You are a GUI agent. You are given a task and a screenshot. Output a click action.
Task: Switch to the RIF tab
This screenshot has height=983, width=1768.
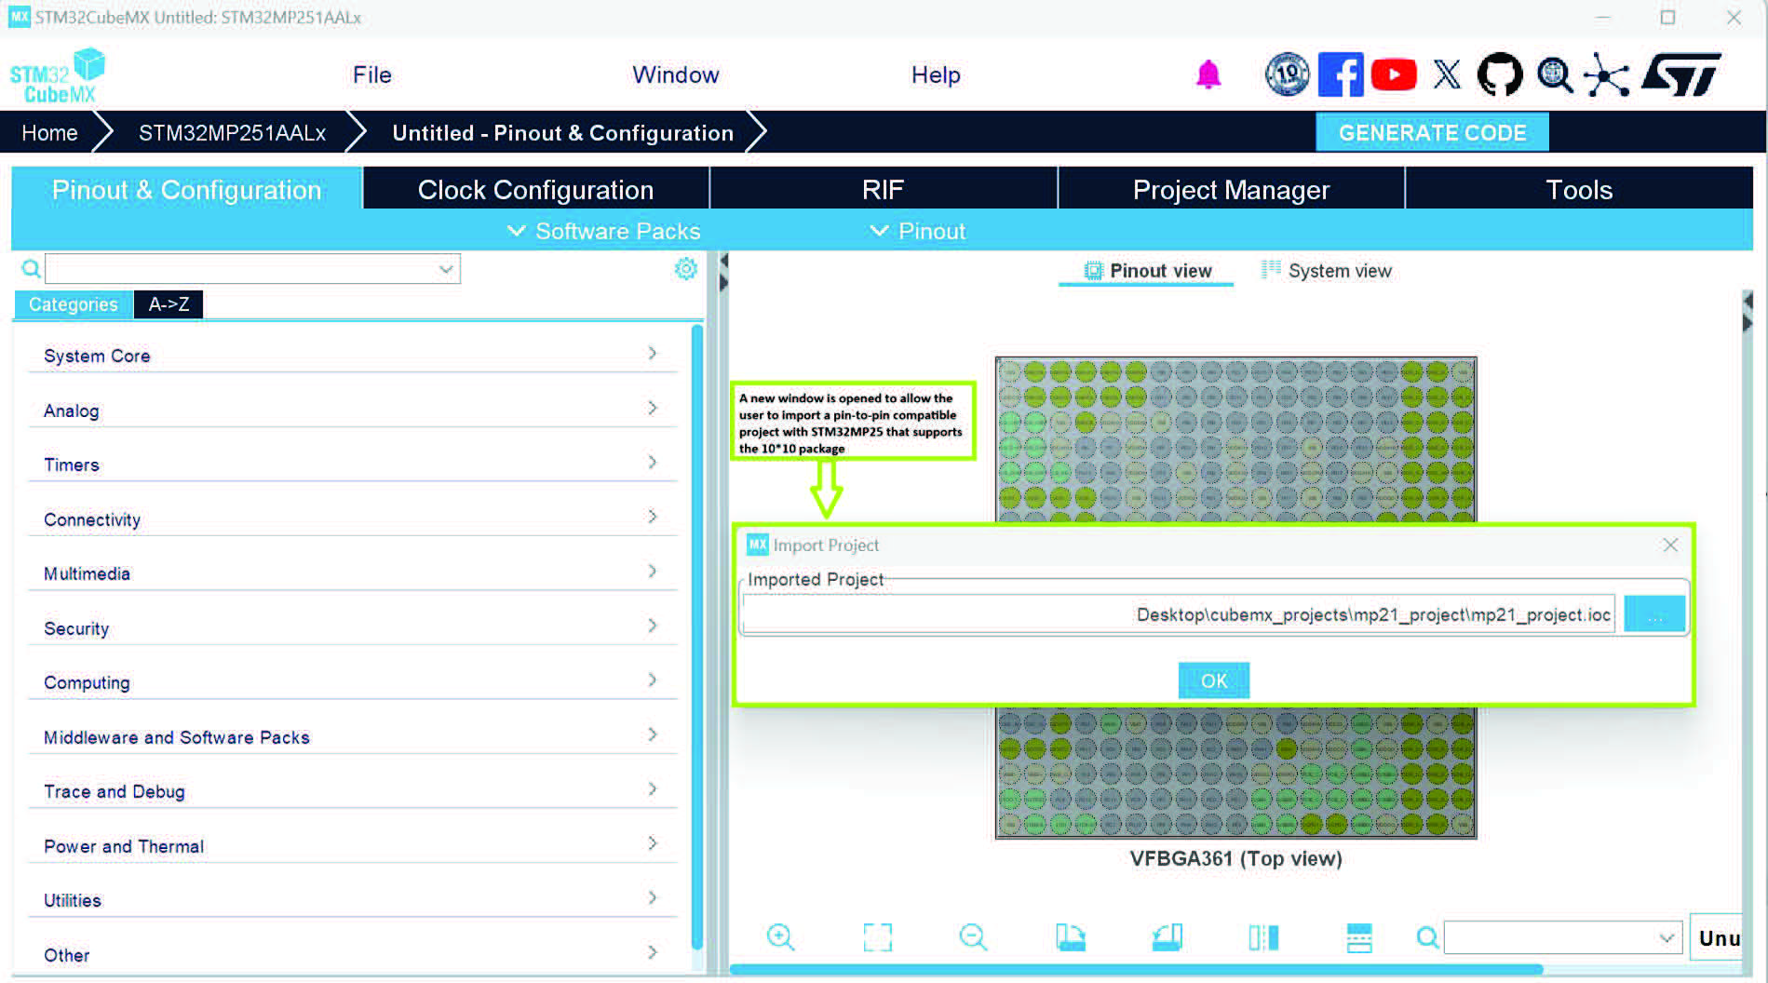point(884,190)
